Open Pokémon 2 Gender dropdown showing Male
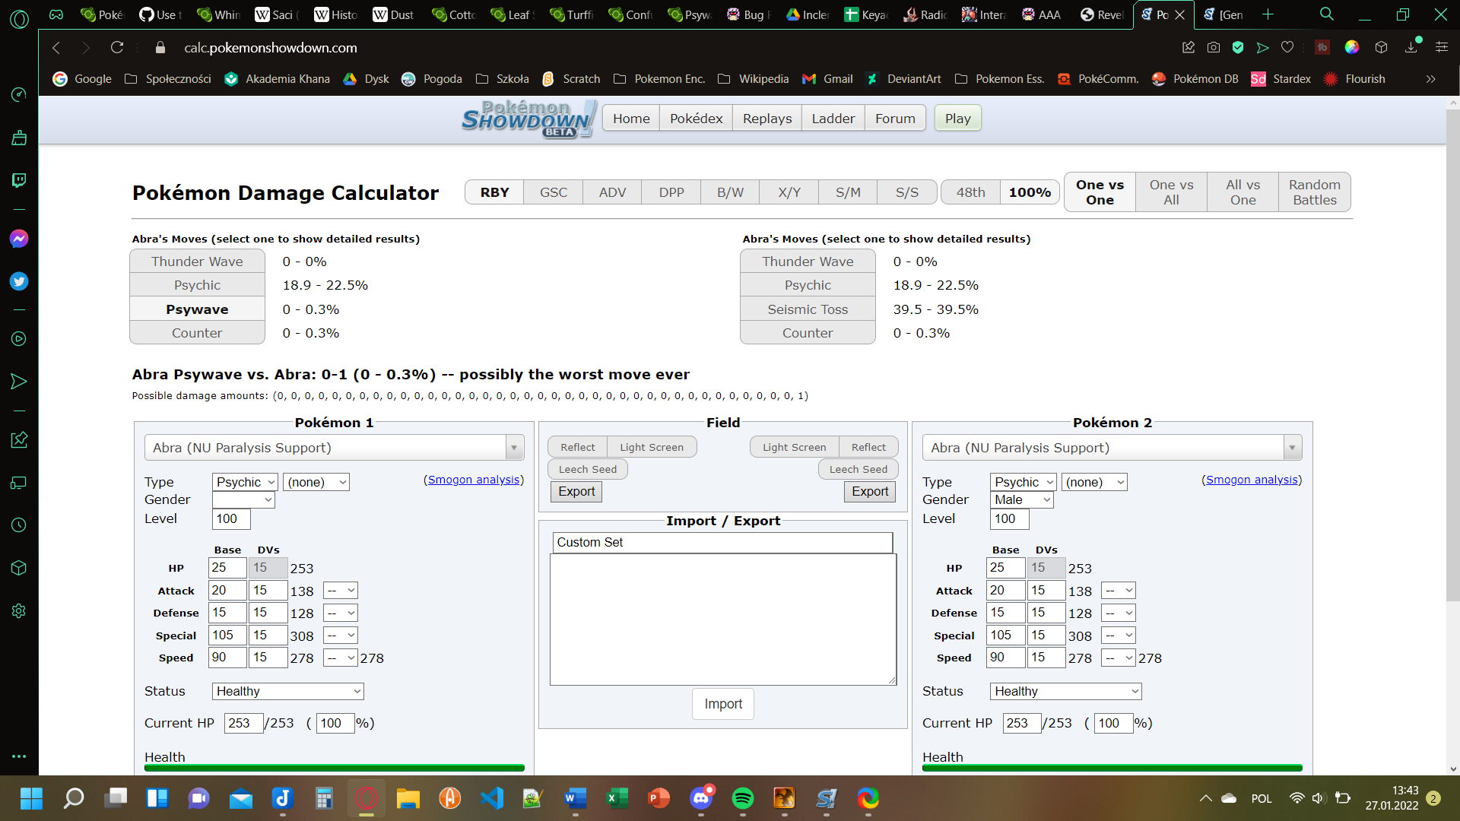 tap(1022, 499)
